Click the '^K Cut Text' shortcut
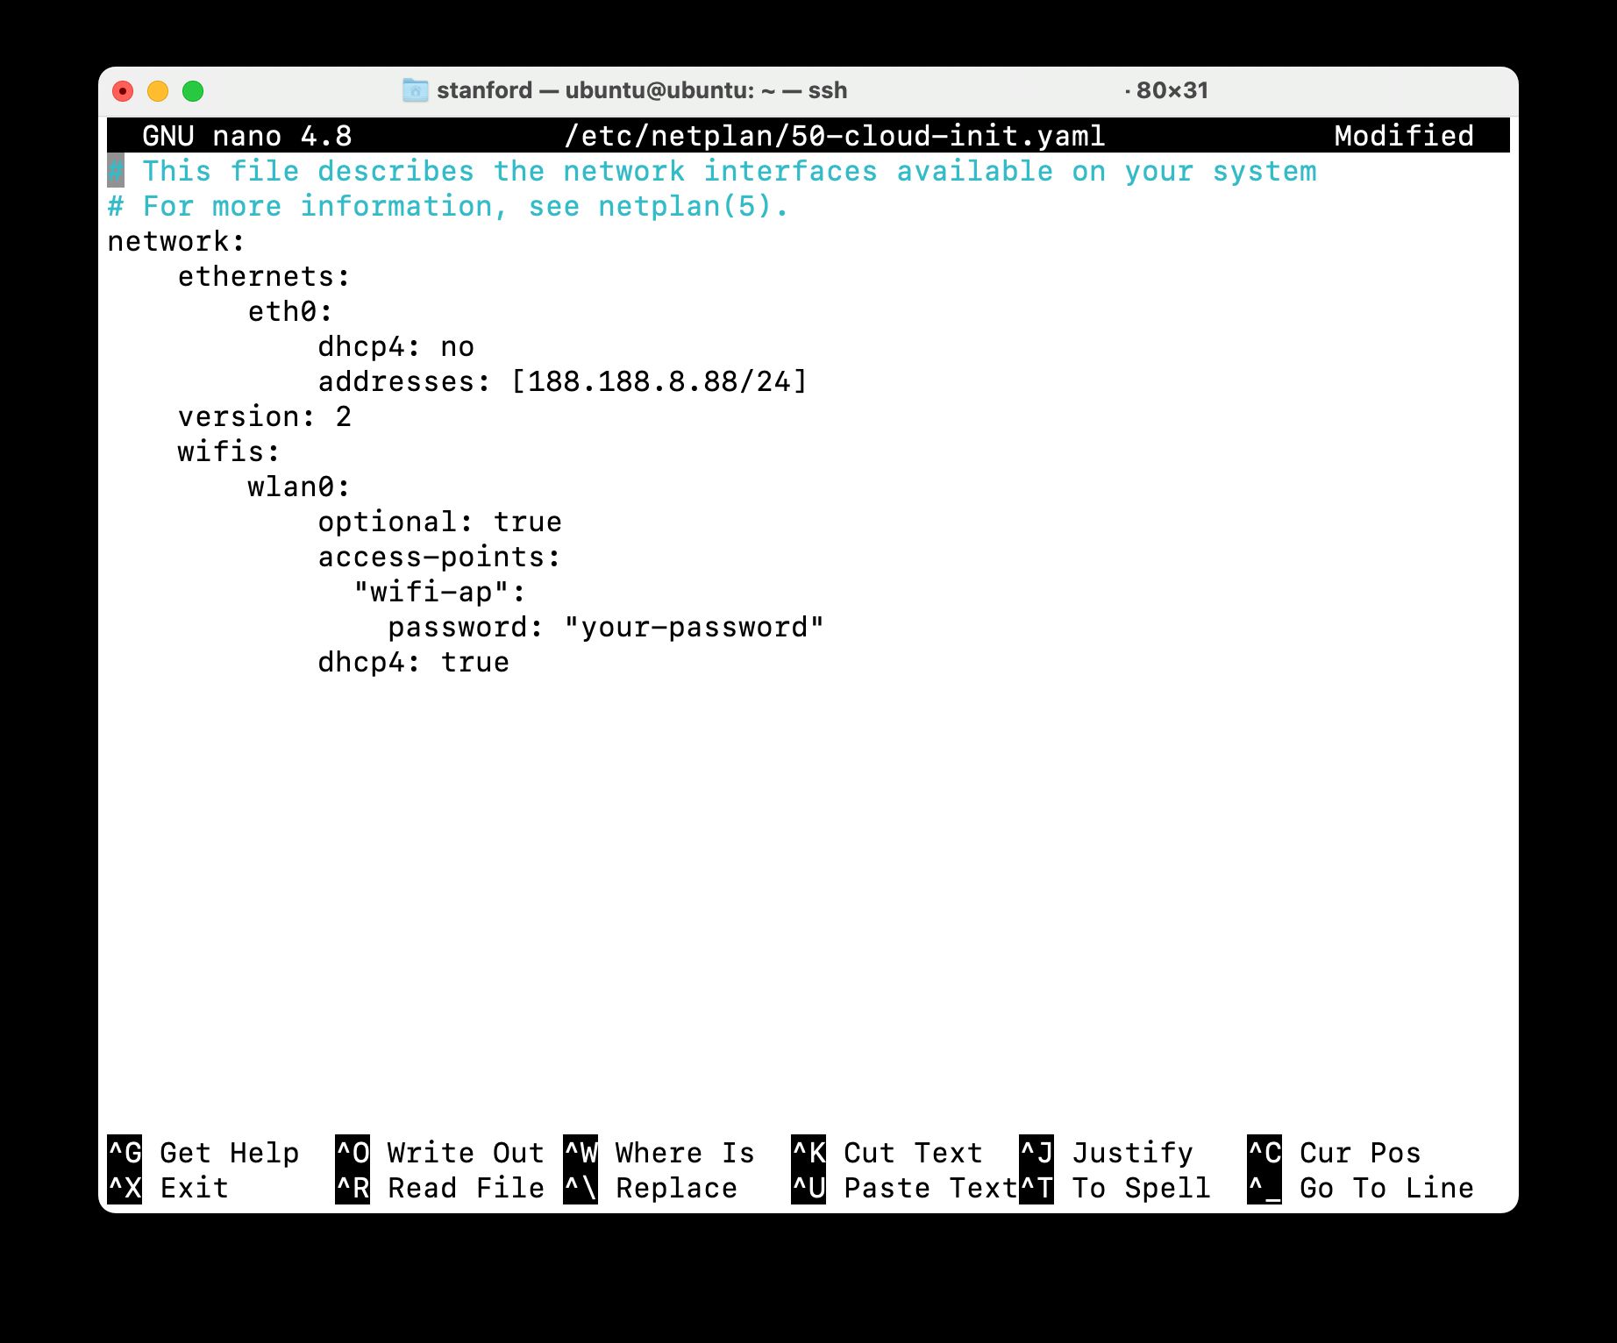 coord(887,1152)
